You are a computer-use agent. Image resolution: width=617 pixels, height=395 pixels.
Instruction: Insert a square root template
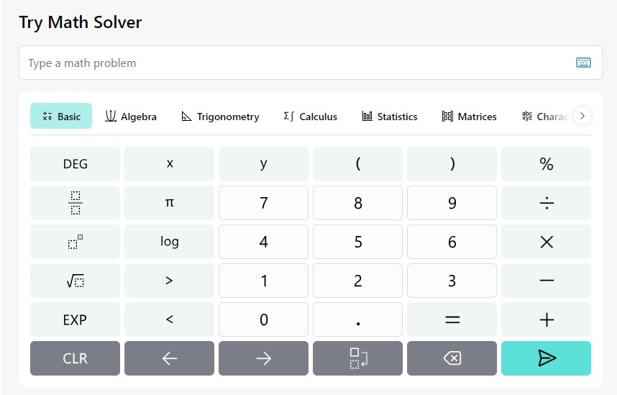(x=76, y=281)
